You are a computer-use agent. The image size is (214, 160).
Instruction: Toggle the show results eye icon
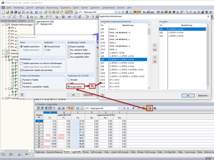[x=135, y=12]
